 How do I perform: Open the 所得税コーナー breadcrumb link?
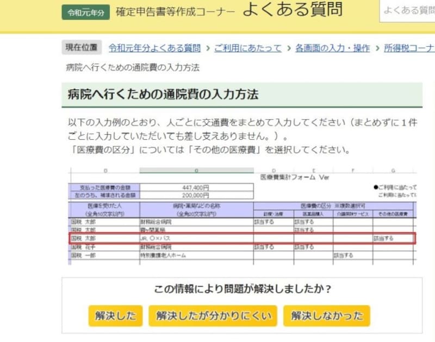(x=410, y=48)
